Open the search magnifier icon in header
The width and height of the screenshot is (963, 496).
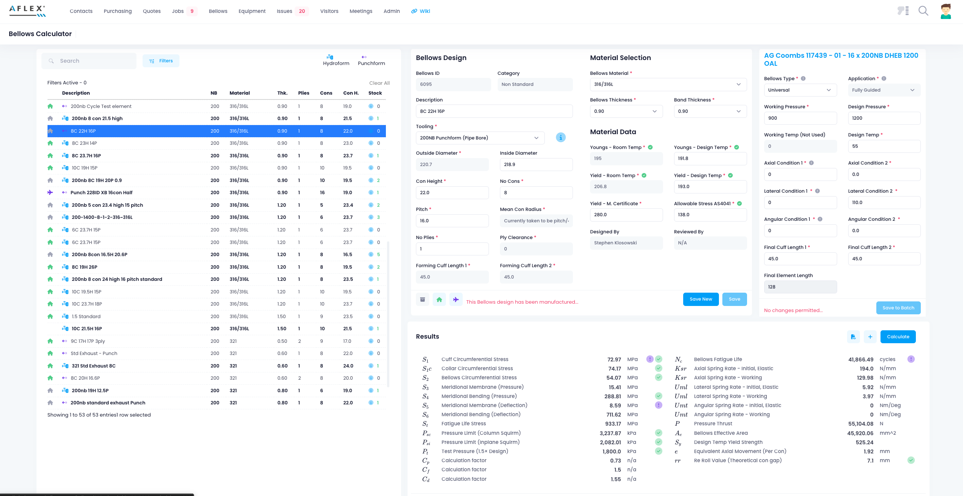point(923,11)
